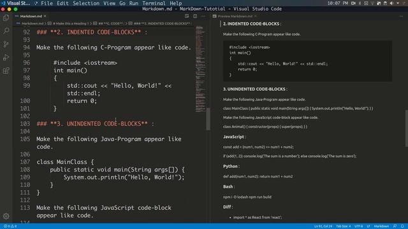The image size is (408, 229).
Task: Close the Markdown.md editor tab
Action: [45, 16]
